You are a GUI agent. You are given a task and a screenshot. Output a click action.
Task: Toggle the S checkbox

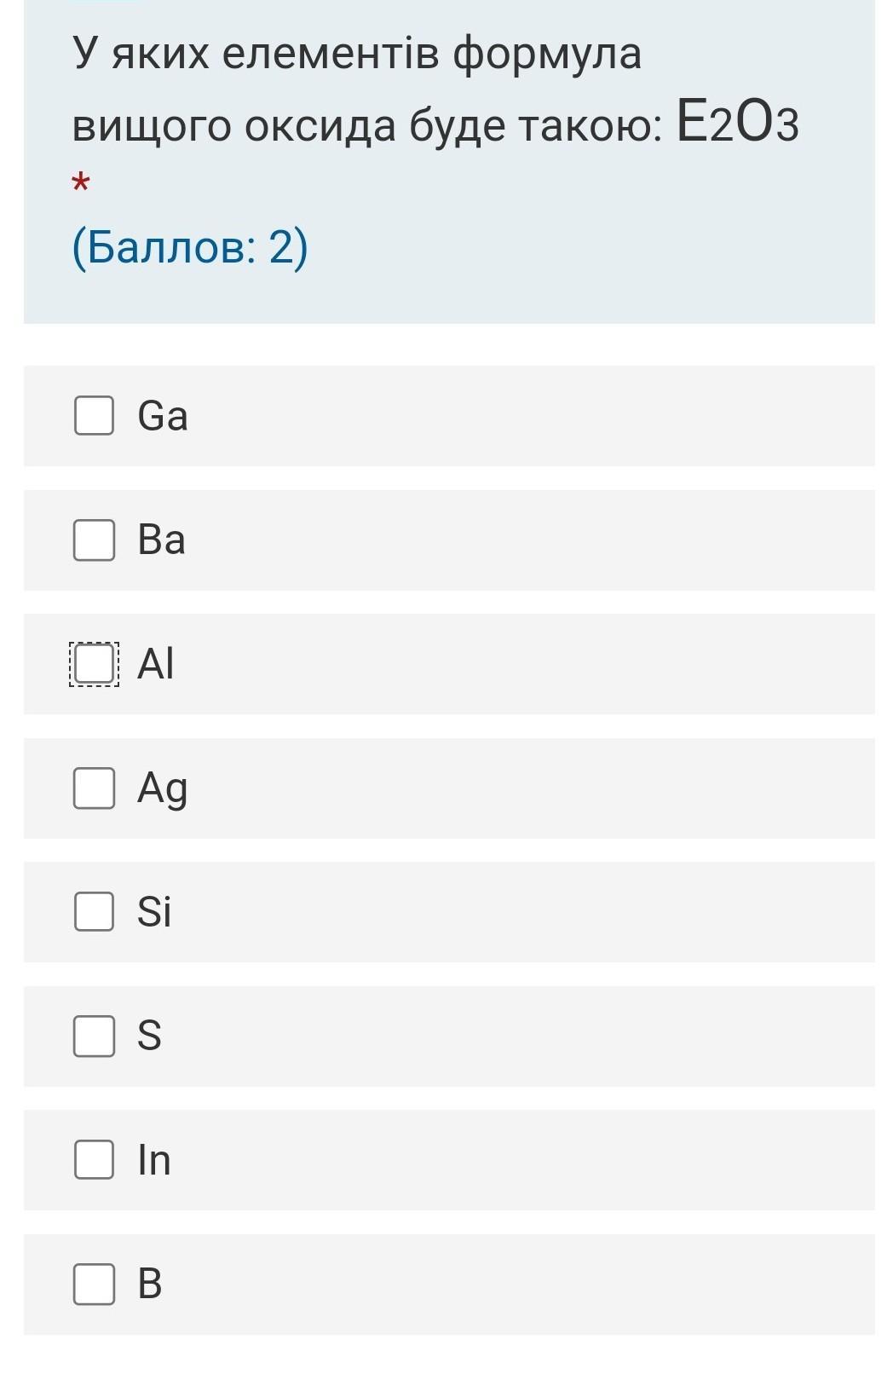94,1036
